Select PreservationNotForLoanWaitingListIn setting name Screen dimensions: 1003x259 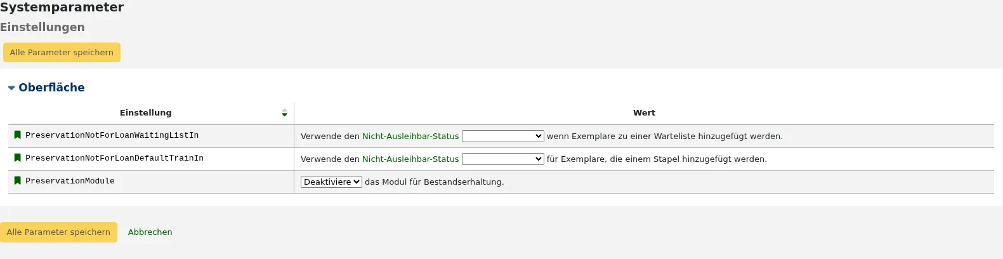112,135
